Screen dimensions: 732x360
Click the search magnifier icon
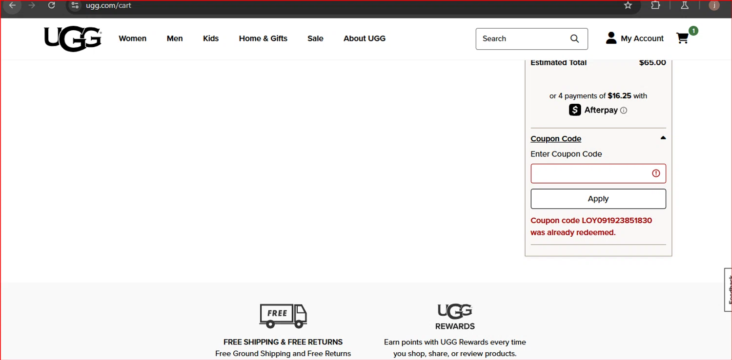pos(574,38)
